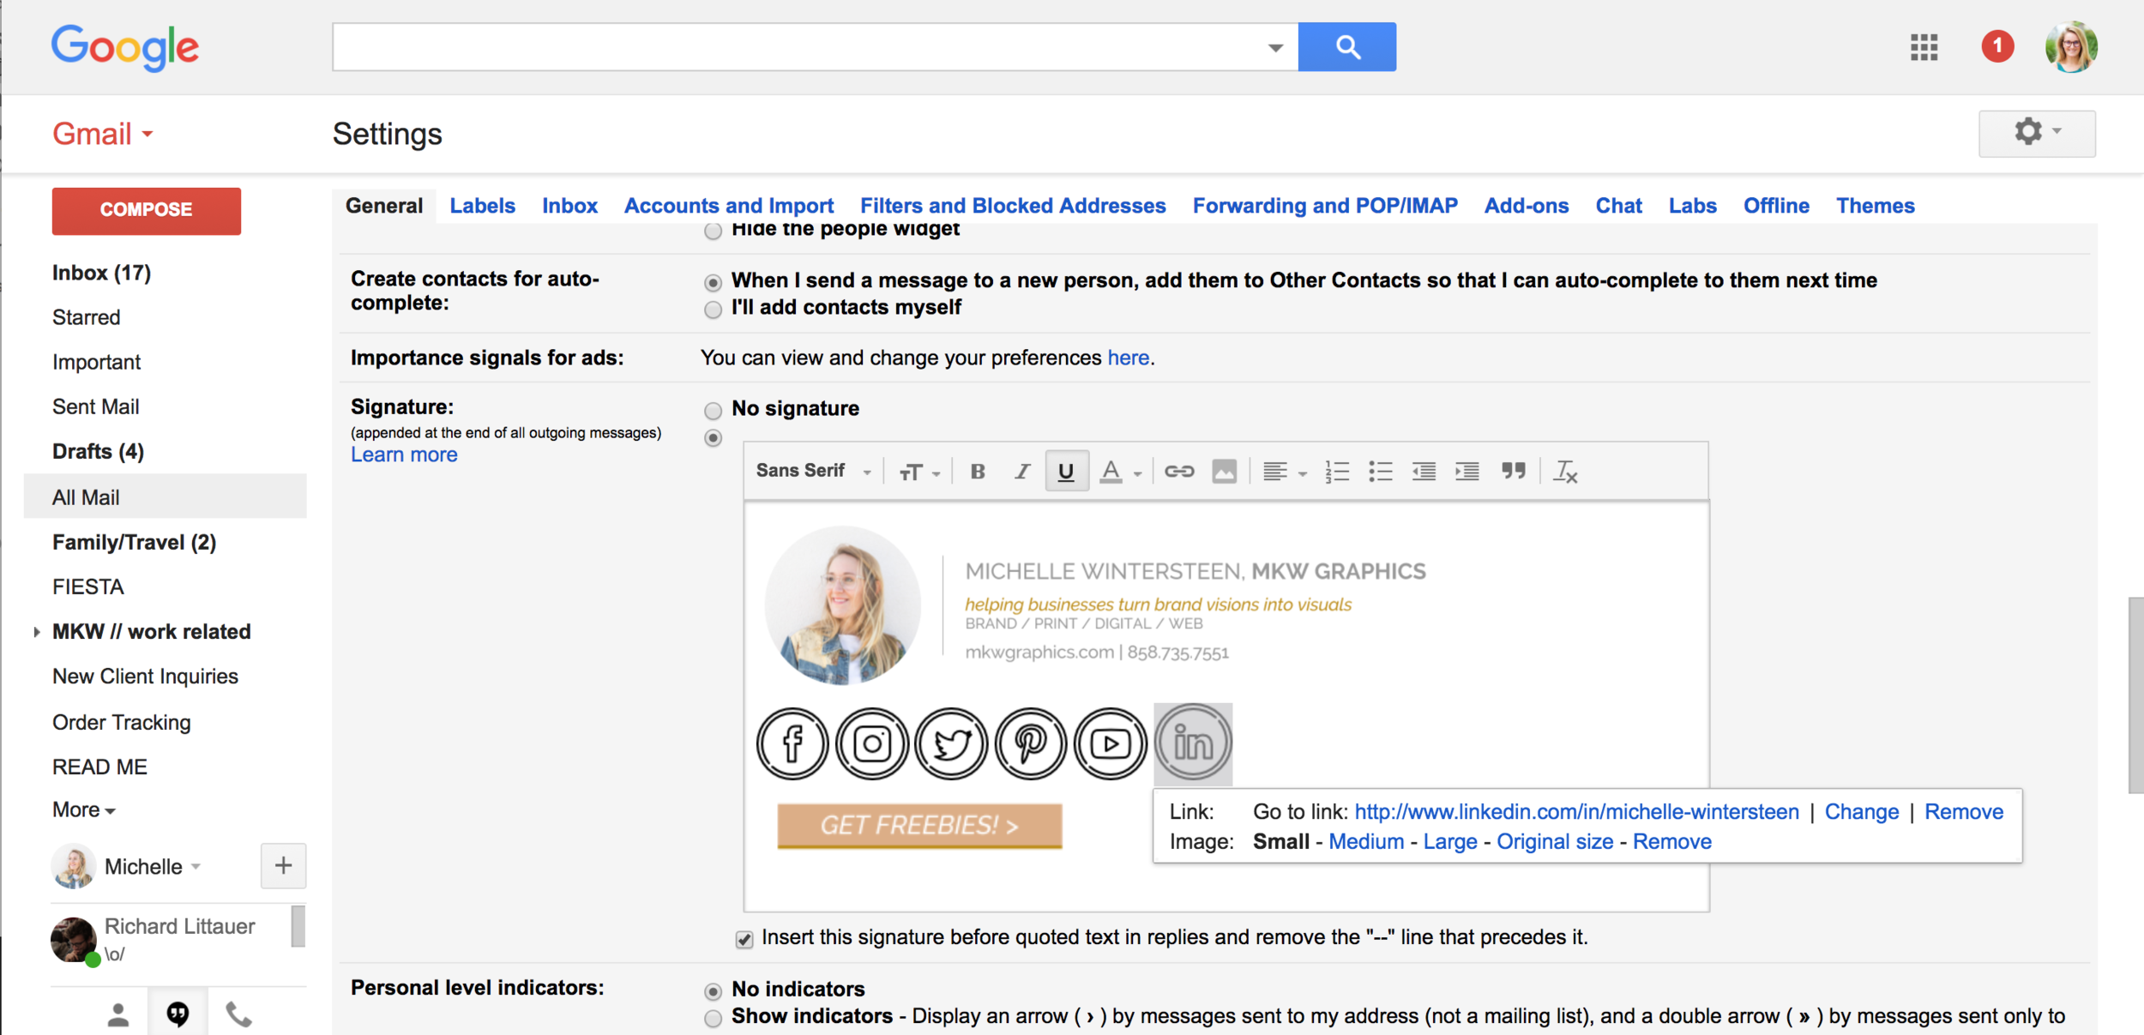Image resolution: width=2144 pixels, height=1035 pixels.
Task: Open the text alignment dropdown
Action: pos(1284,472)
